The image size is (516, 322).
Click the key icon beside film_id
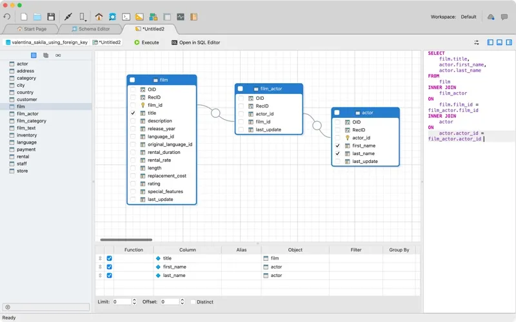[x=143, y=105]
